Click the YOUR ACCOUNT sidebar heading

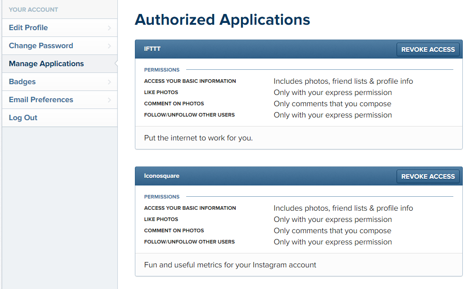click(x=33, y=10)
